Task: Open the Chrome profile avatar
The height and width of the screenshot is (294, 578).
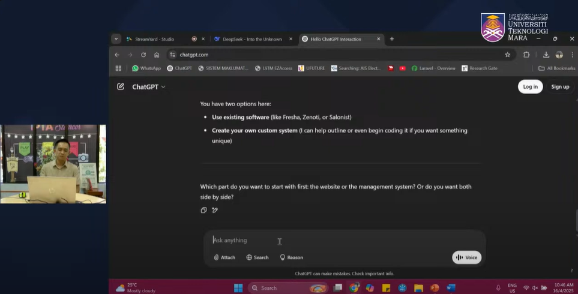Action: coord(559,55)
